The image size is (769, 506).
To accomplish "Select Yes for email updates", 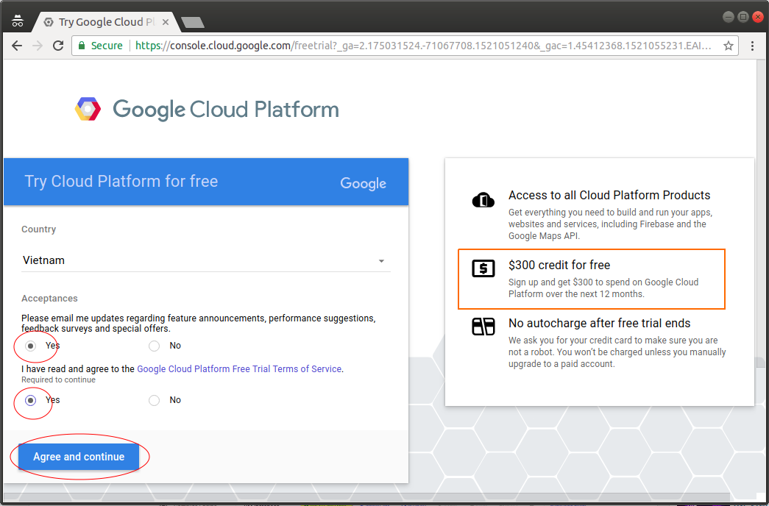I will tap(31, 346).
